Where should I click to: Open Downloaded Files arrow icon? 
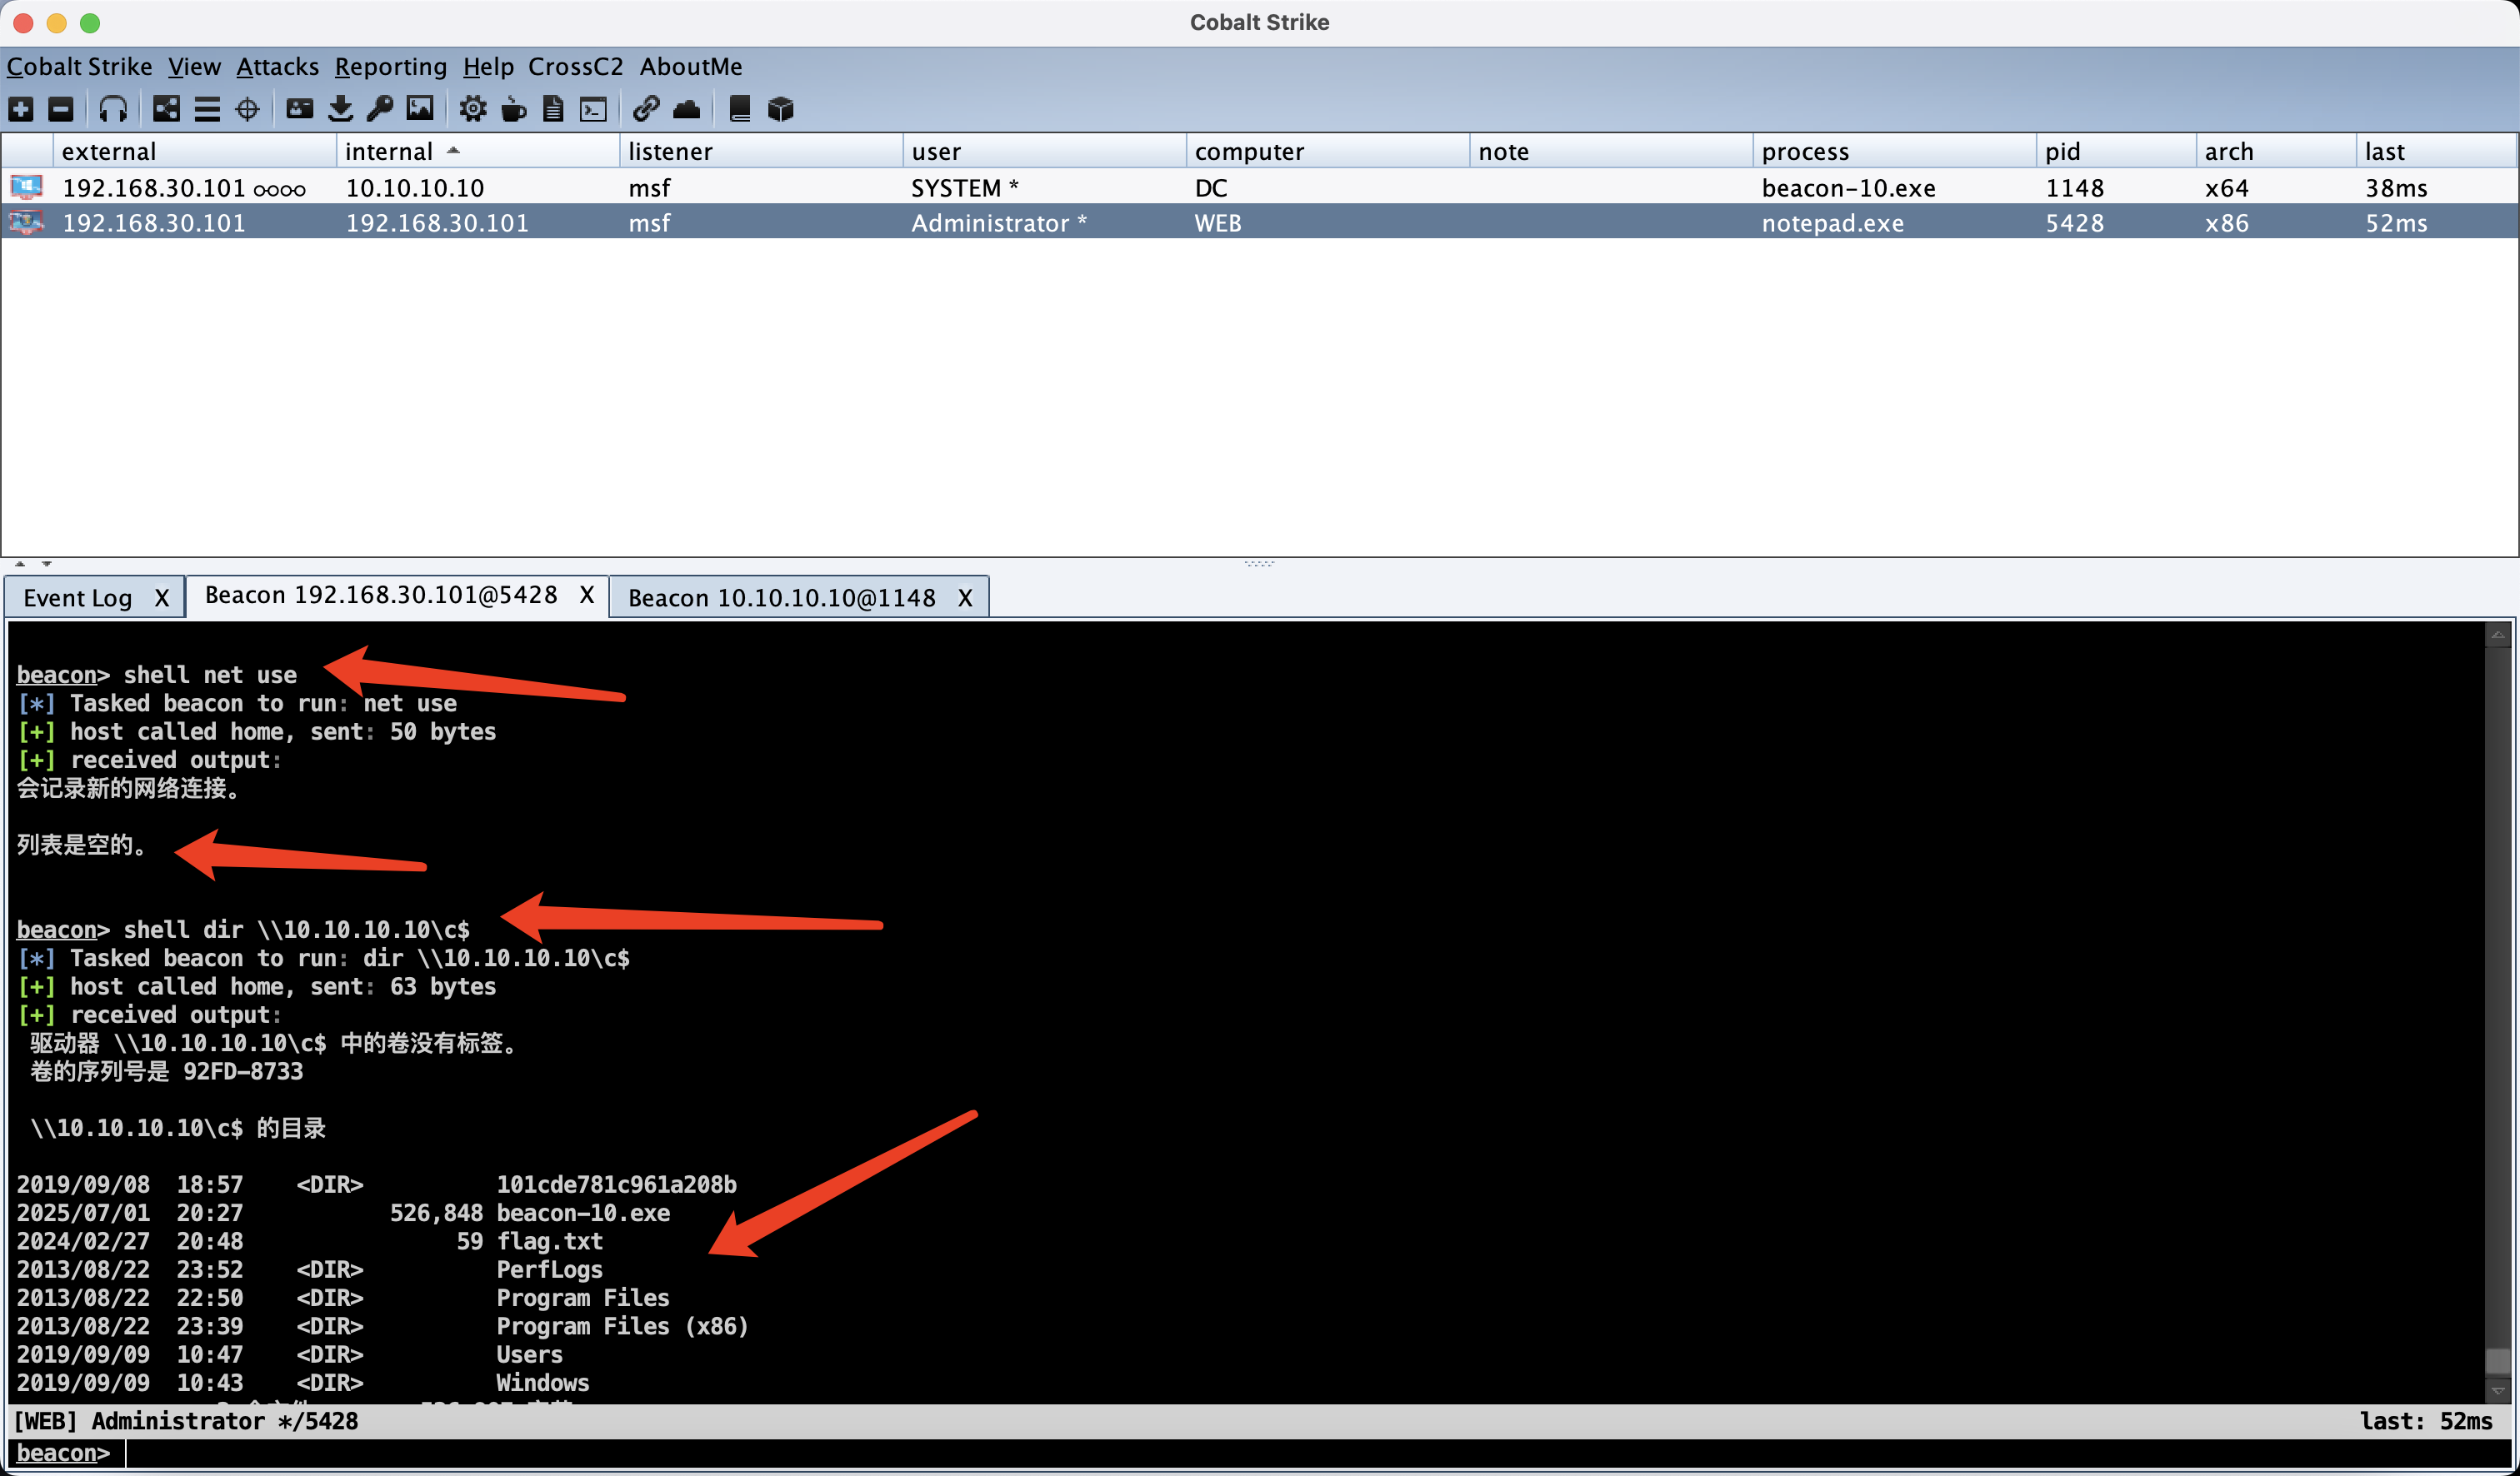click(340, 109)
